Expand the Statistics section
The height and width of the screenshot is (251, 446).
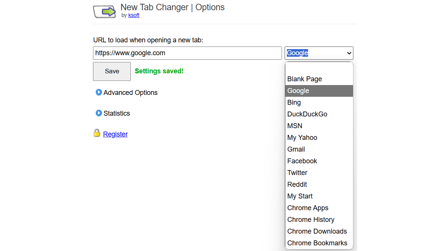(116, 113)
